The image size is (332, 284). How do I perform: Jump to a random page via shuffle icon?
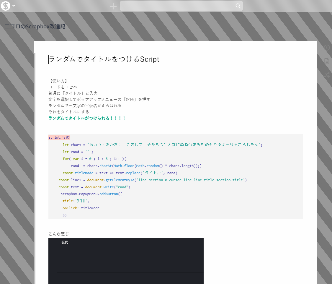coord(327,75)
